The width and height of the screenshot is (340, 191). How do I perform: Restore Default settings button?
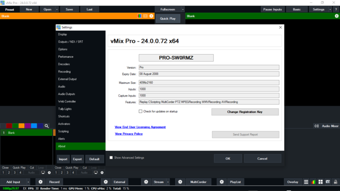(95, 159)
